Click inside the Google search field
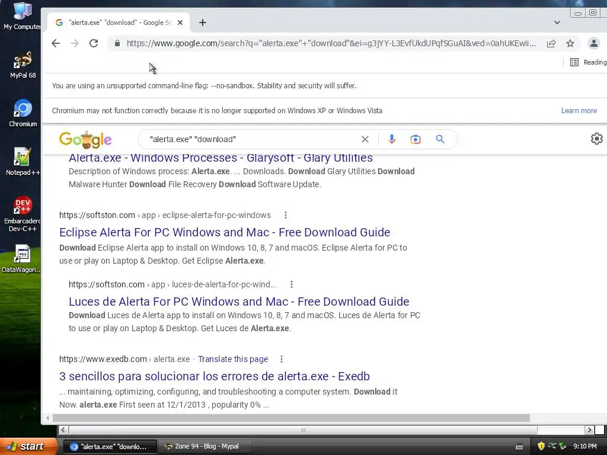The image size is (607, 455). [x=251, y=139]
